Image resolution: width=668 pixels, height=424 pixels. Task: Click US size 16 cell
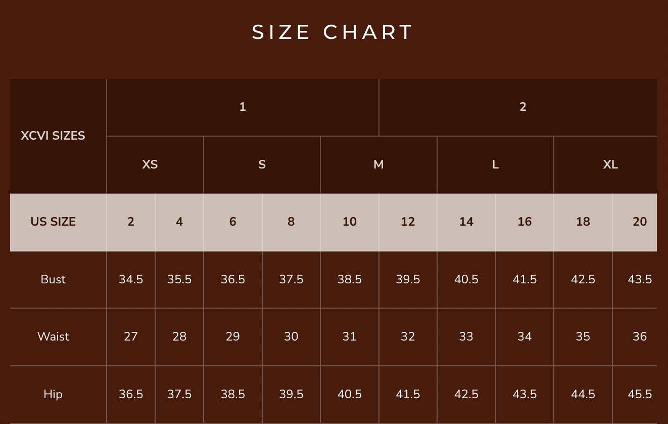[524, 222]
